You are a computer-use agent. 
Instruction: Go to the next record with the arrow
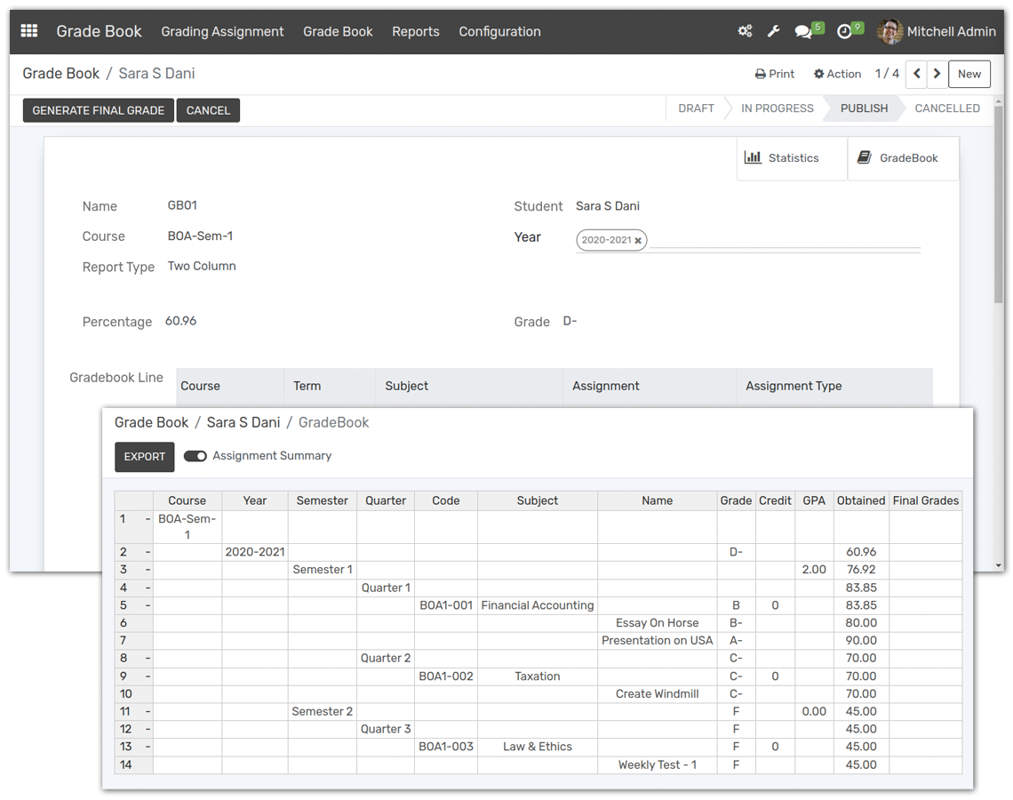pos(937,74)
